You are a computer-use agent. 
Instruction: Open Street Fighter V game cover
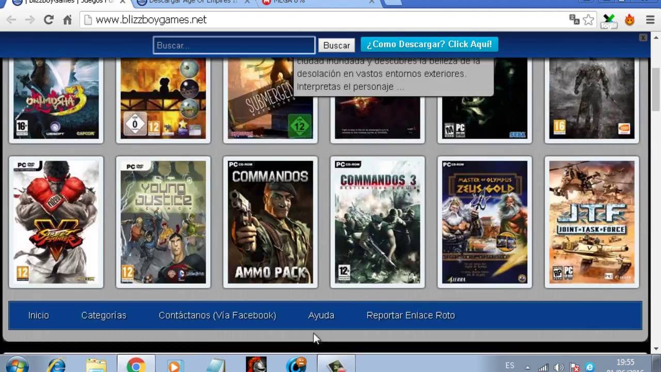coord(56,222)
